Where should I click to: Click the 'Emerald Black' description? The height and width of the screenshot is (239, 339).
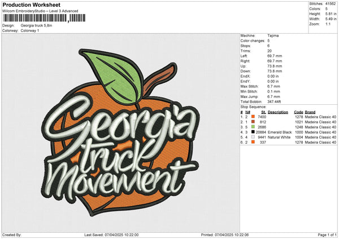280,132
